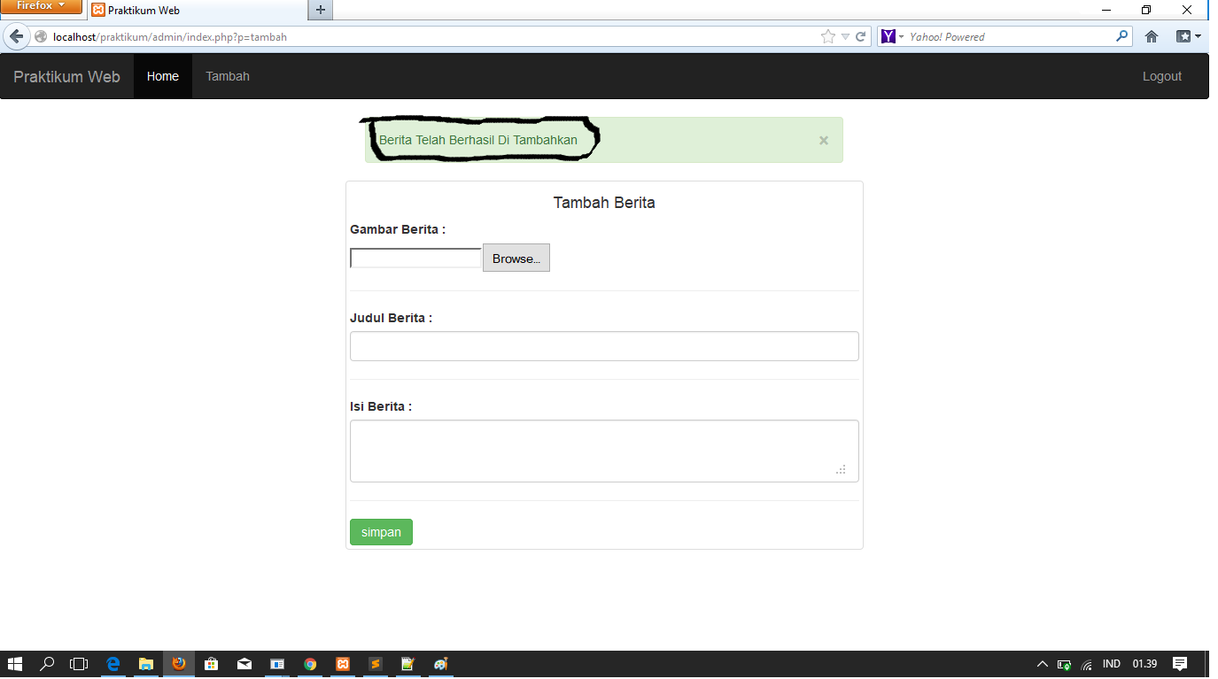Open Microsoft Edge from the taskbar
Screen dimensions: 1218x679
click(113, 664)
